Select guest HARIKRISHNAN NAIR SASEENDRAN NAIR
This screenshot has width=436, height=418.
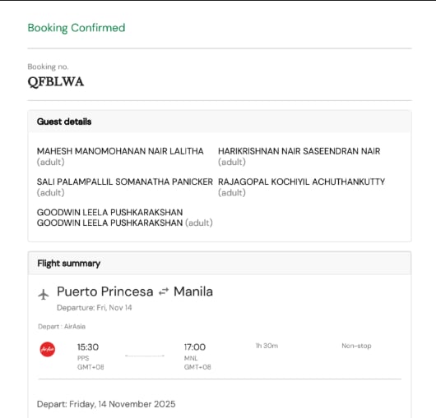tap(299, 151)
